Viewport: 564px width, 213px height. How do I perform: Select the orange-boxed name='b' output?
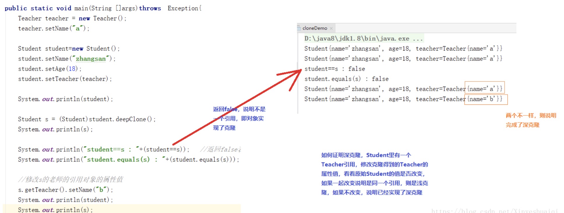486,99
